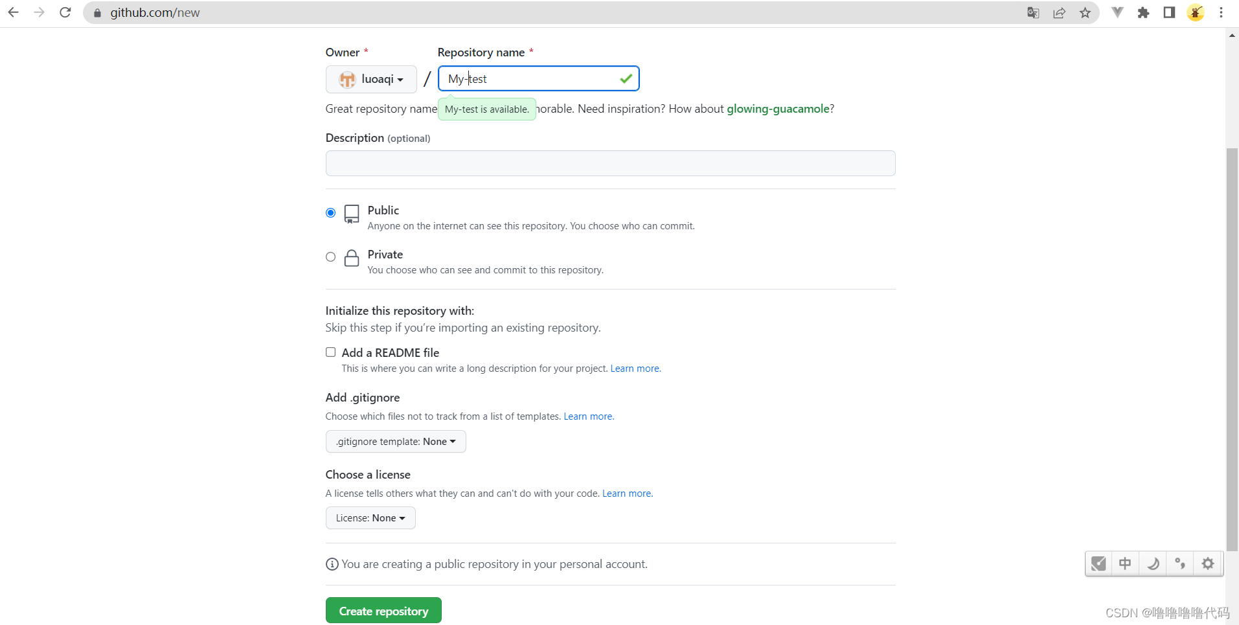Screen dimensions: 1239x625
Task: Open the License: None dropdown
Action: pyautogui.click(x=370, y=518)
